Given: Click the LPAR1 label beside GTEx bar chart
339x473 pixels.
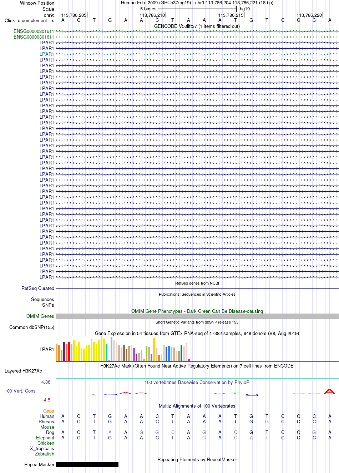Looking at the screenshot, I should (47, 349).
